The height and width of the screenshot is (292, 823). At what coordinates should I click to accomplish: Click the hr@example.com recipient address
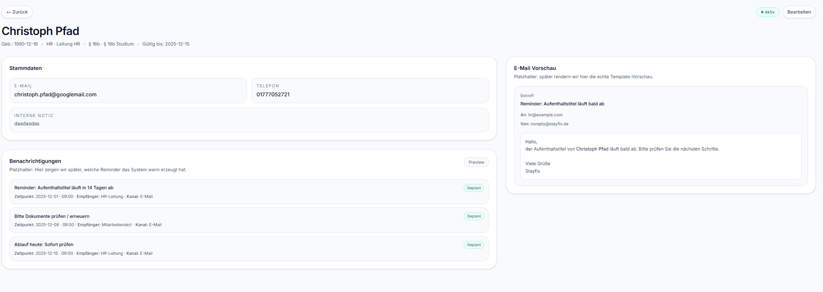point(545,115)
